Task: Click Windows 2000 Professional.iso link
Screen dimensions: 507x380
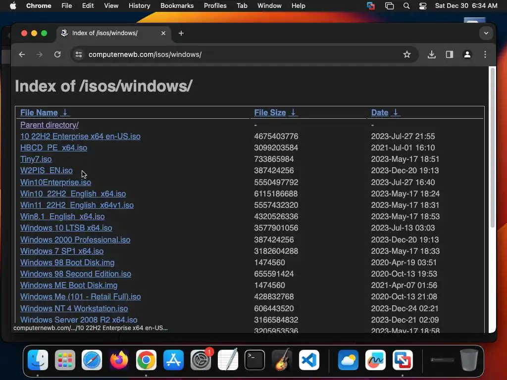Action: click(x=75, y=240)
